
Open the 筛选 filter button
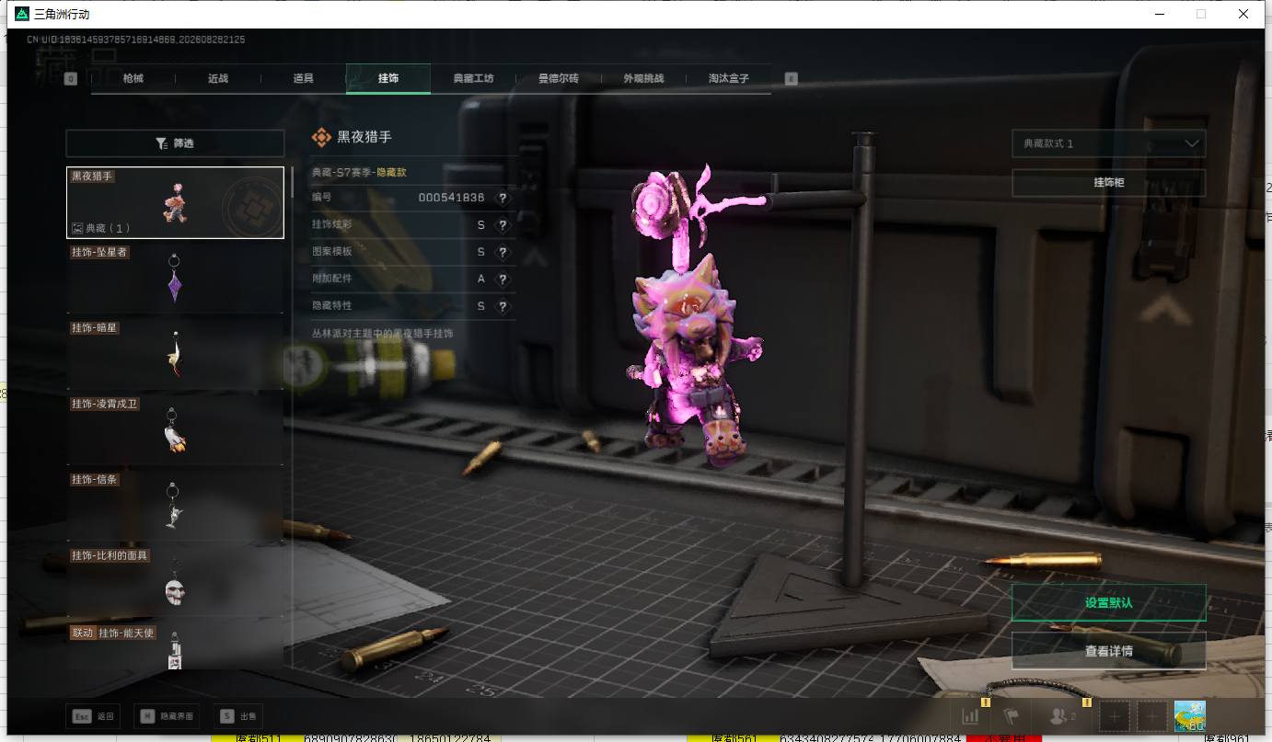coord(175,143)
